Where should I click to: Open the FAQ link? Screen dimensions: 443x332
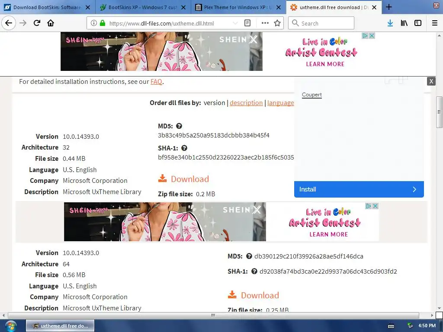tap(156, 82)
